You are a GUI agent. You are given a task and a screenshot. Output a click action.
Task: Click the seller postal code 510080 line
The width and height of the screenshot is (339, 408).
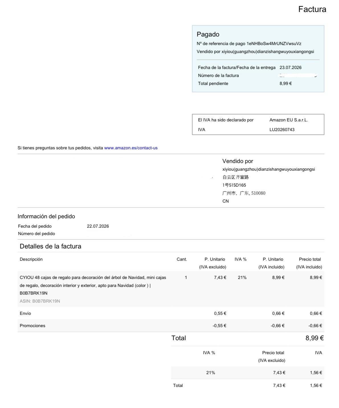pyautogui.click(x=244, y=193)
